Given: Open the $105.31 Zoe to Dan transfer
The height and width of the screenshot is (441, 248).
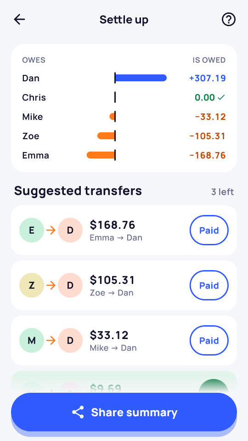Looking at the screenshot, I should pyautogui.click(x=124, y=285).
